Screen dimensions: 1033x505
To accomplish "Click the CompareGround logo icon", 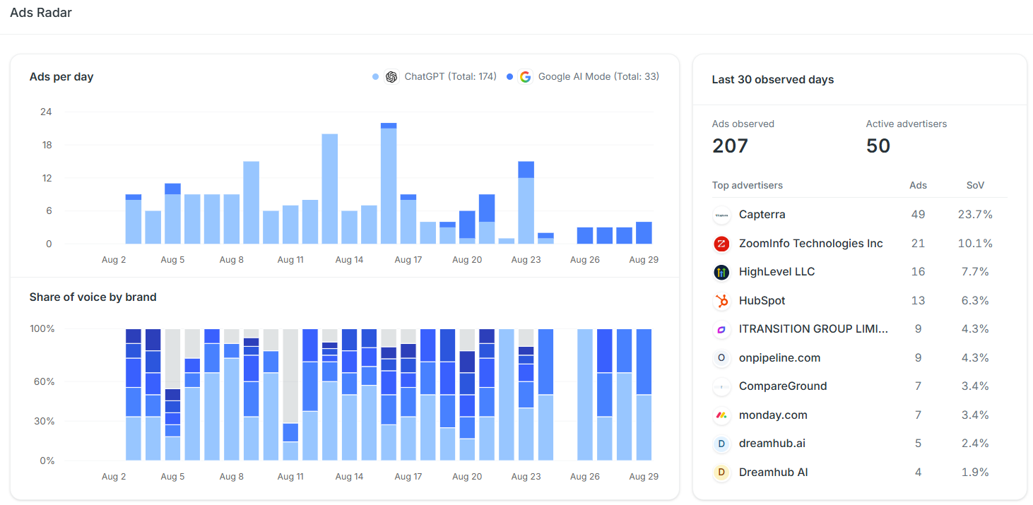I will pyautogui.click(x=721, y=386).
